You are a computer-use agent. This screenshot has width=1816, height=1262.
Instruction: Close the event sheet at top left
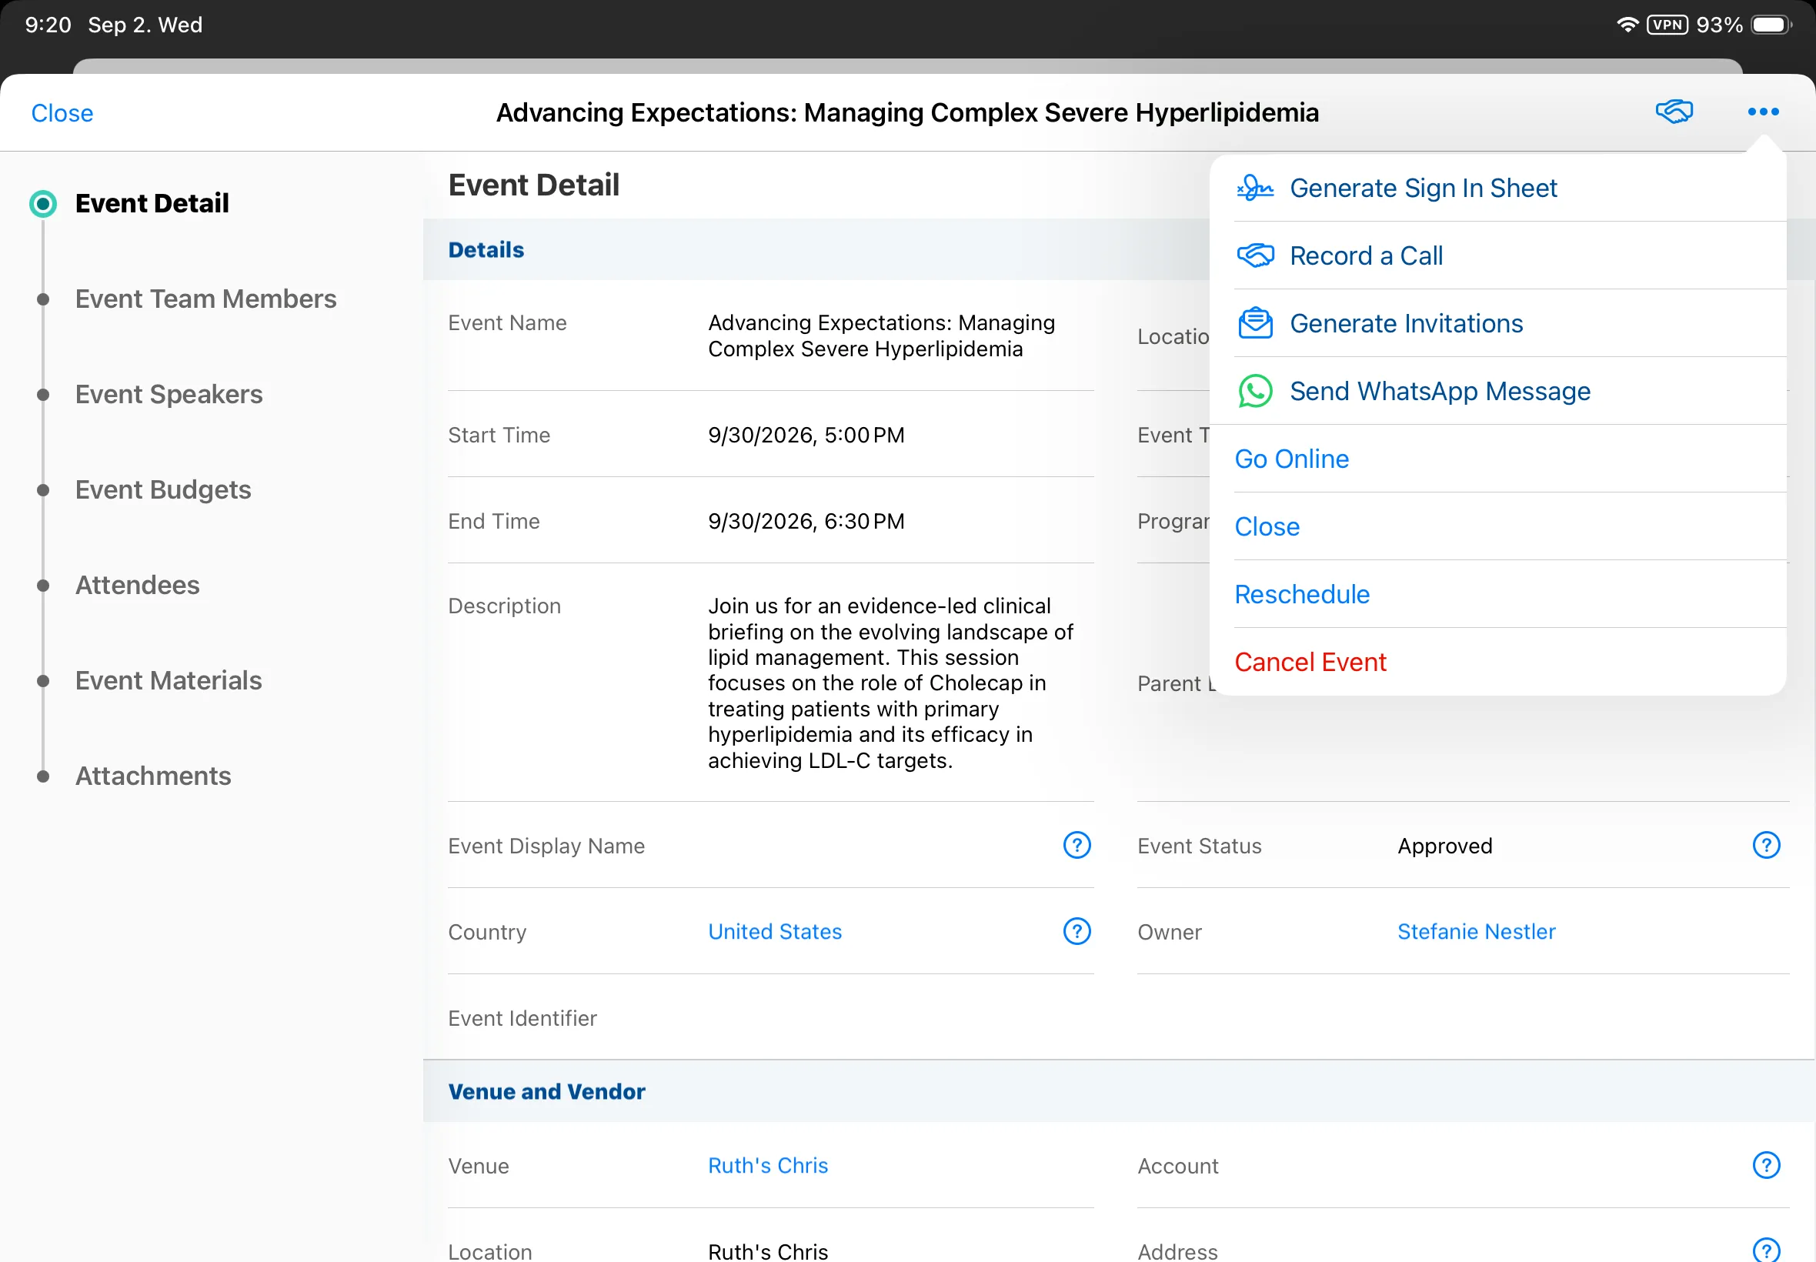click(x=62, y=113)
